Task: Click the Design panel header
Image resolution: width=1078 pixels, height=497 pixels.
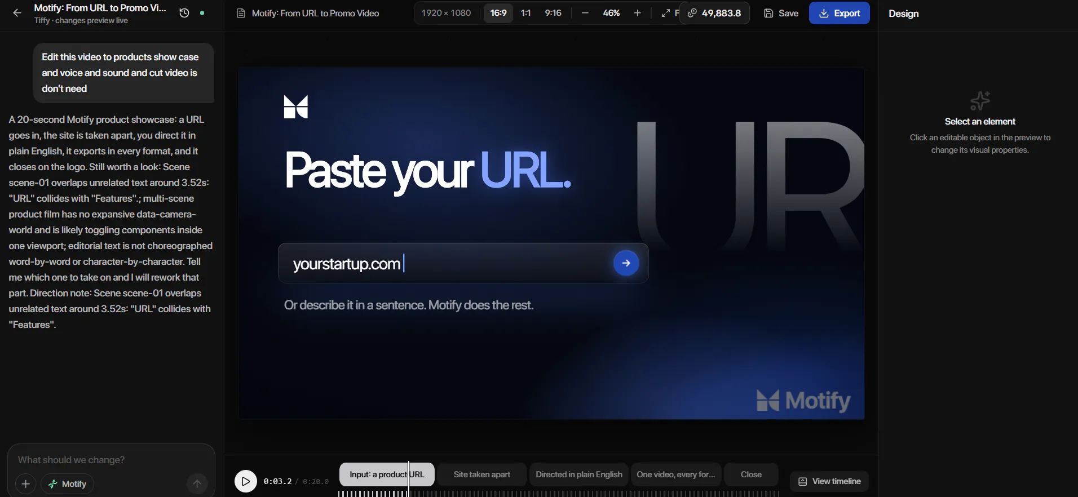Action: point(903,14)
